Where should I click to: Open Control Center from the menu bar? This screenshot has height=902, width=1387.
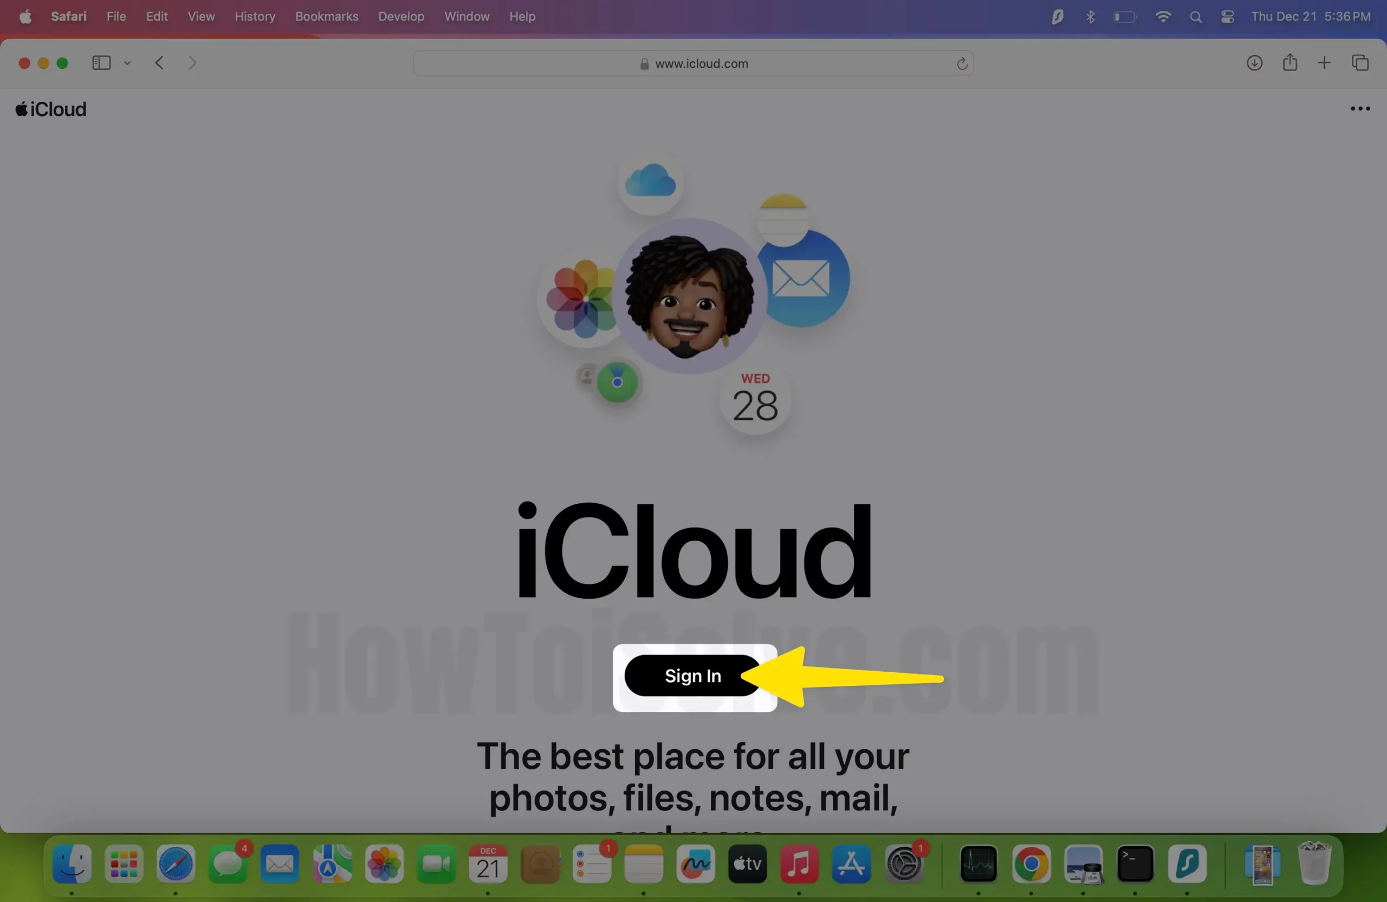pyautogui.click(x=1227, y=16)
